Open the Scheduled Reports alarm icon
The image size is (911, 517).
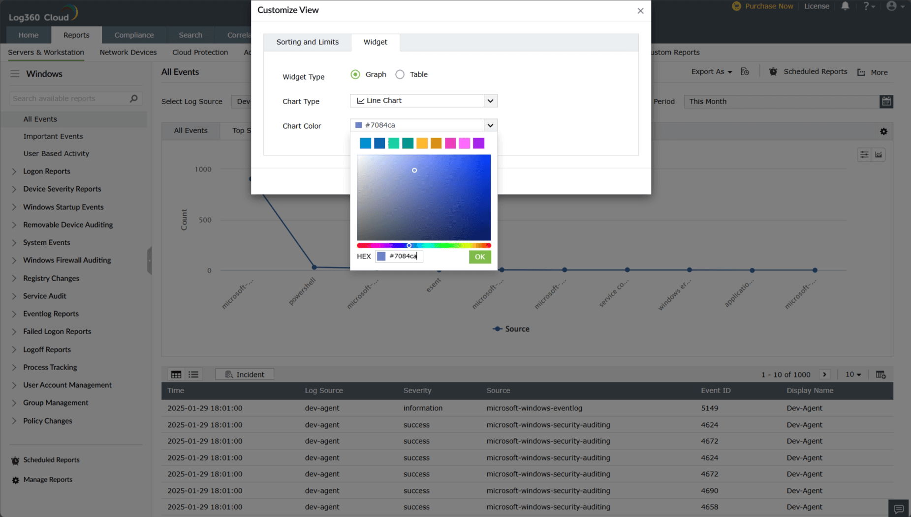[773, 71]
